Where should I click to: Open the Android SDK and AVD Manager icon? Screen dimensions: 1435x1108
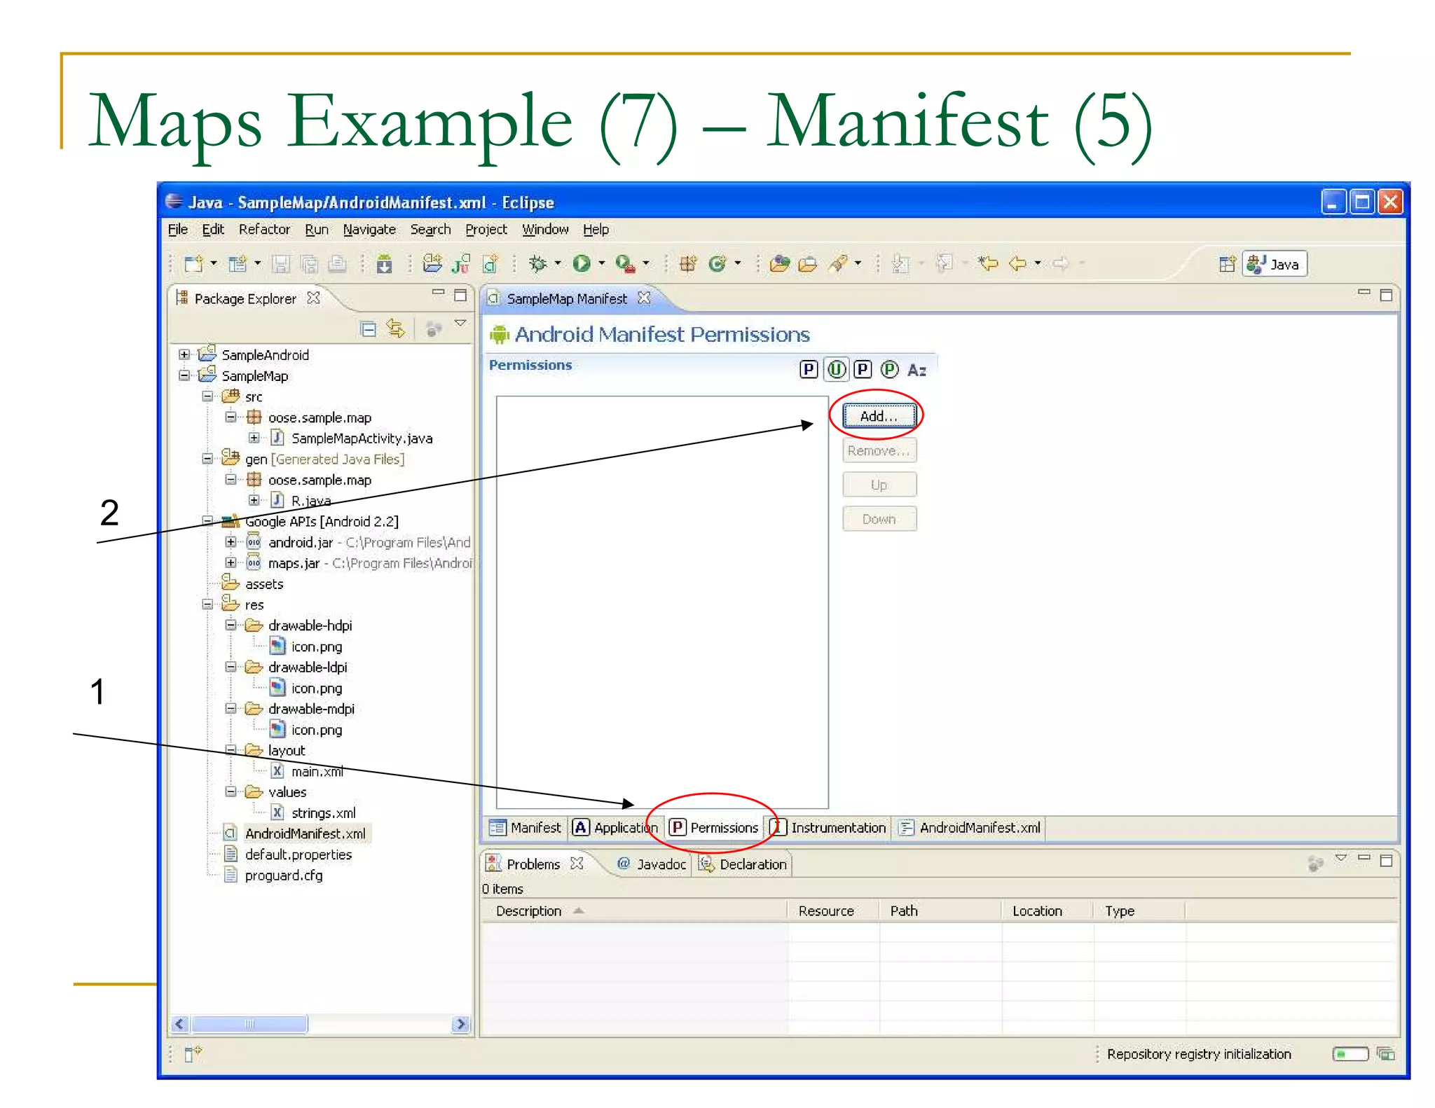coord(384,264)
